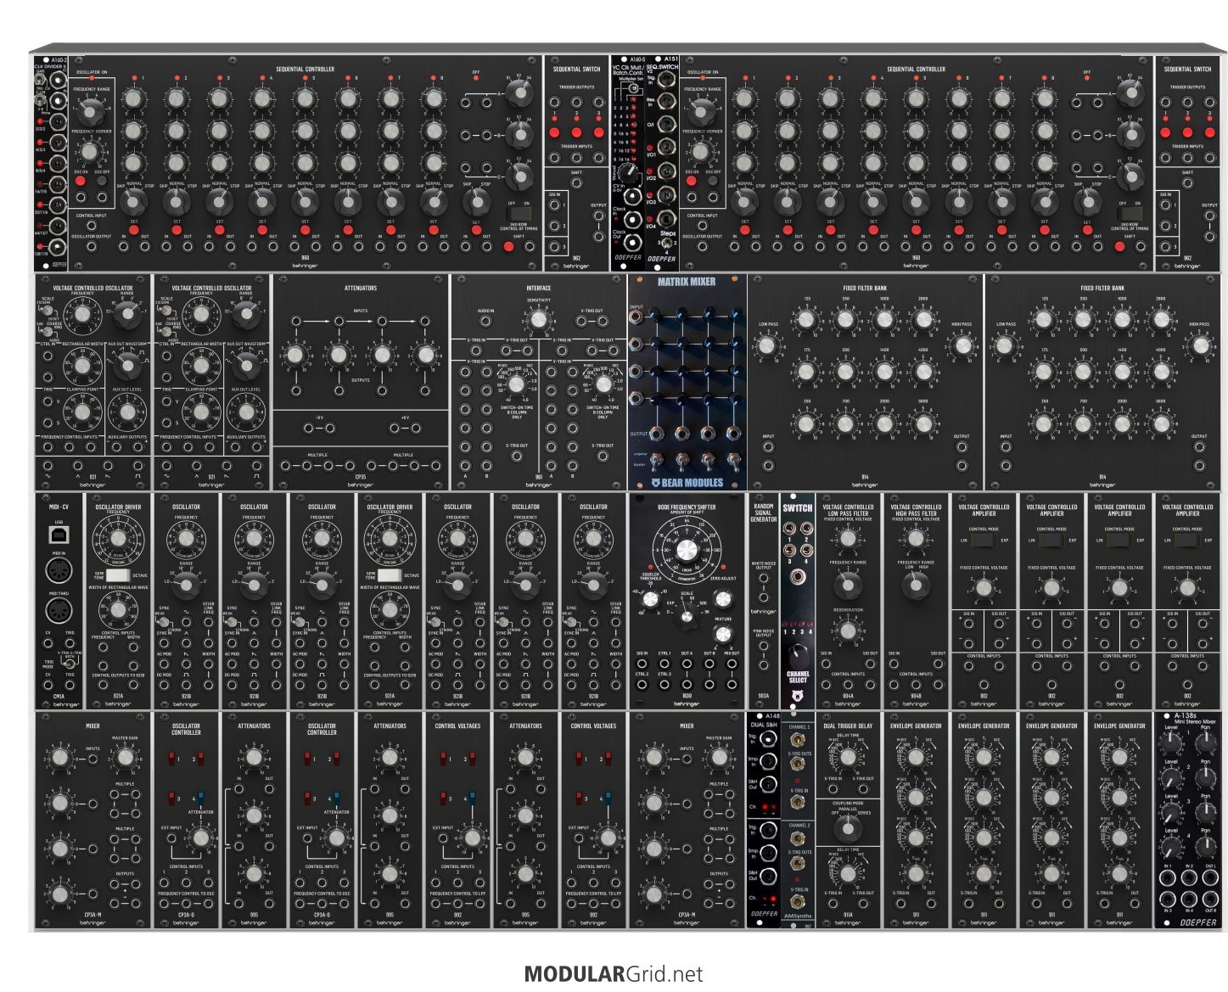Click the "VOLTAGE CONTROLLED HIGH PASS FILTER" title
1228x992 pixels.
(916, 510)
